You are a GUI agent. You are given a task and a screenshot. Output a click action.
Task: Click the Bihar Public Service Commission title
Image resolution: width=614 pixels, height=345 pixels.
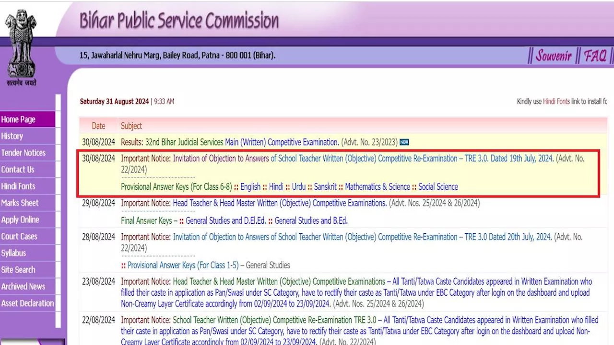tap(179, 21)
